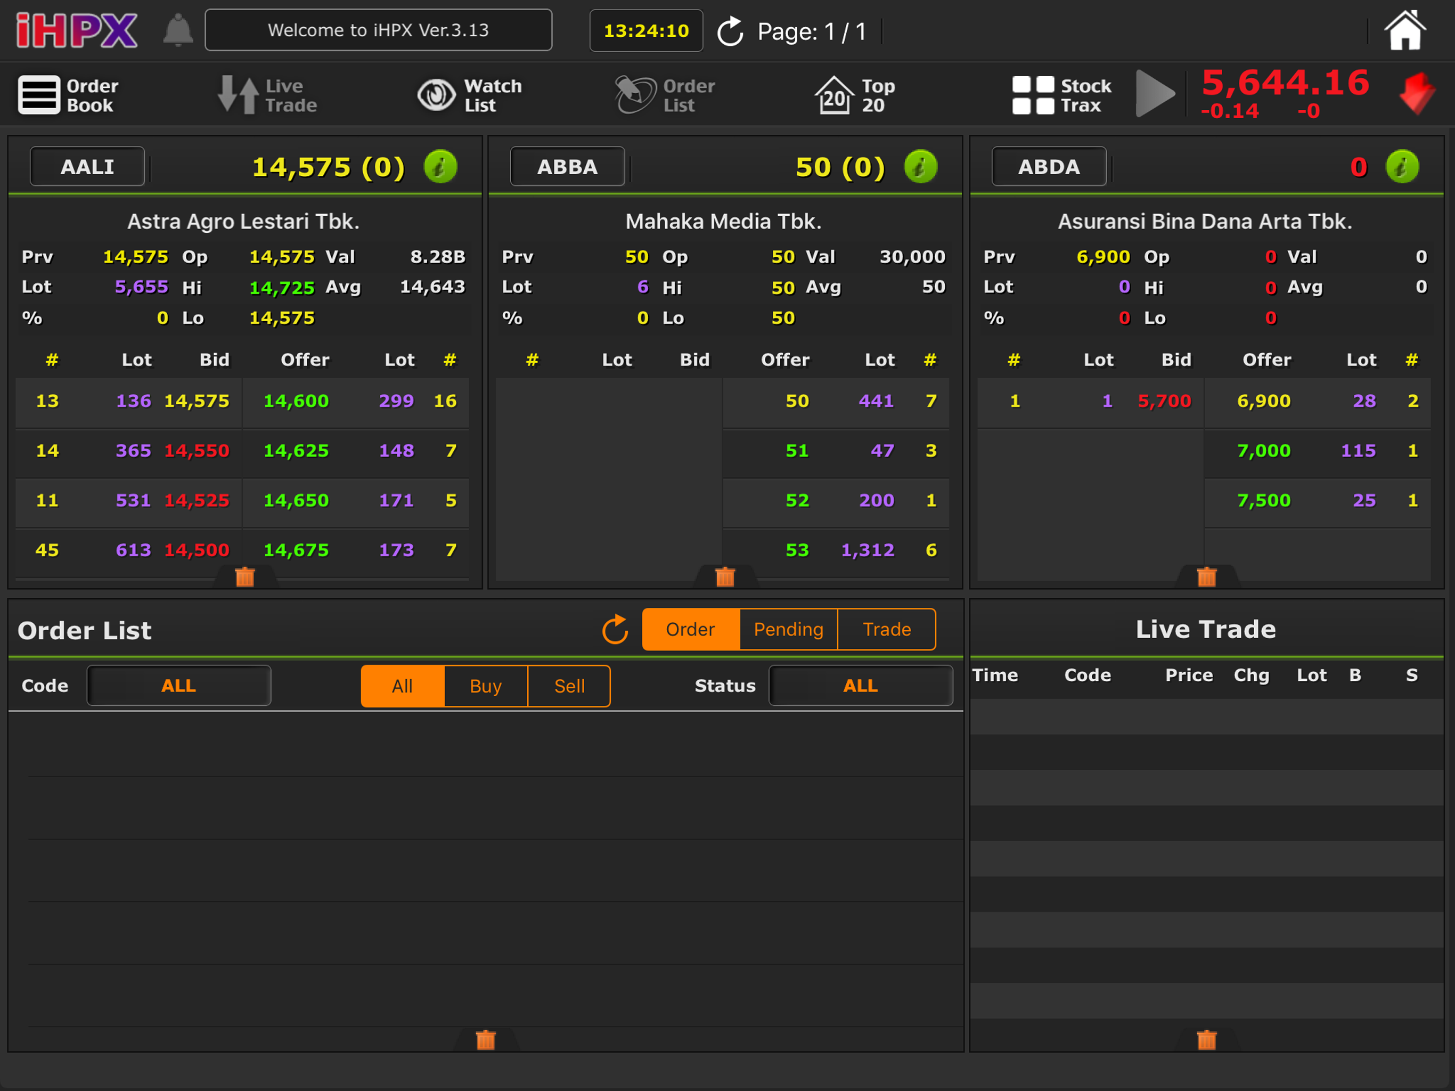The image size is (1455, 1091).
Task: Change the ABDA stock code box
Action: [1049, 167]
